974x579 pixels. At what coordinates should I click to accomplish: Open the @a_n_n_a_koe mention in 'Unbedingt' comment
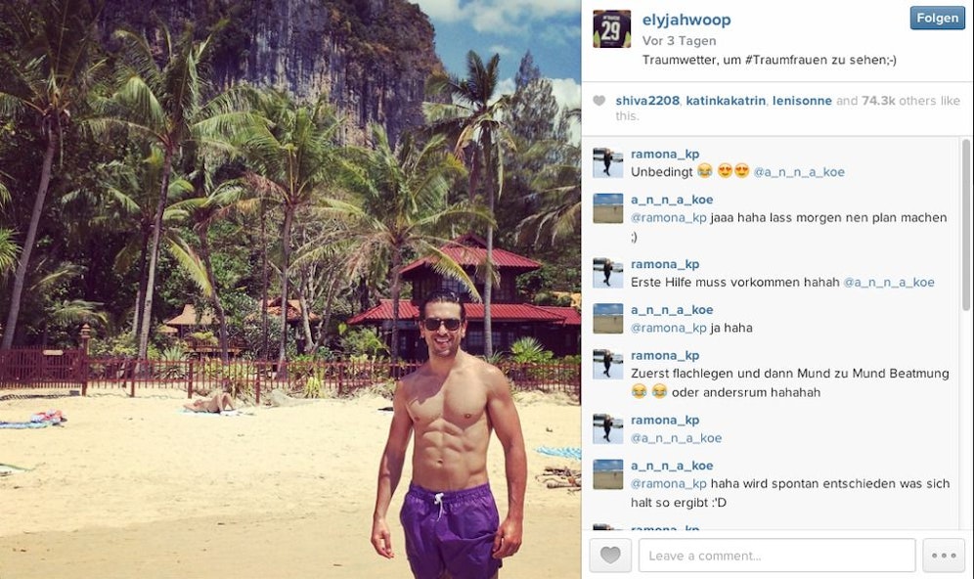point(799,172)
